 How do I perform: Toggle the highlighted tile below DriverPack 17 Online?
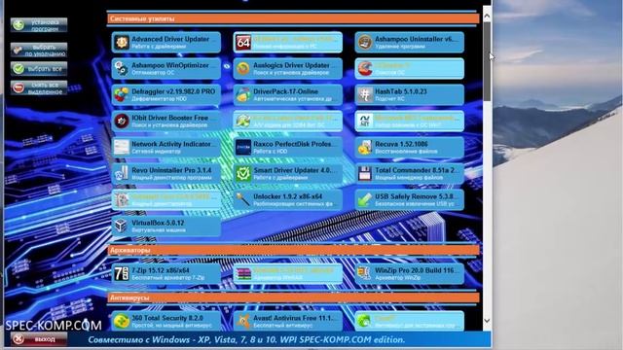(288, 121)
